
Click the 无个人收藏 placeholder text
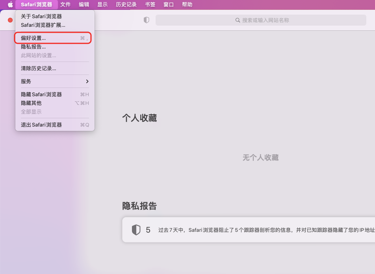[x=260, y=157]
